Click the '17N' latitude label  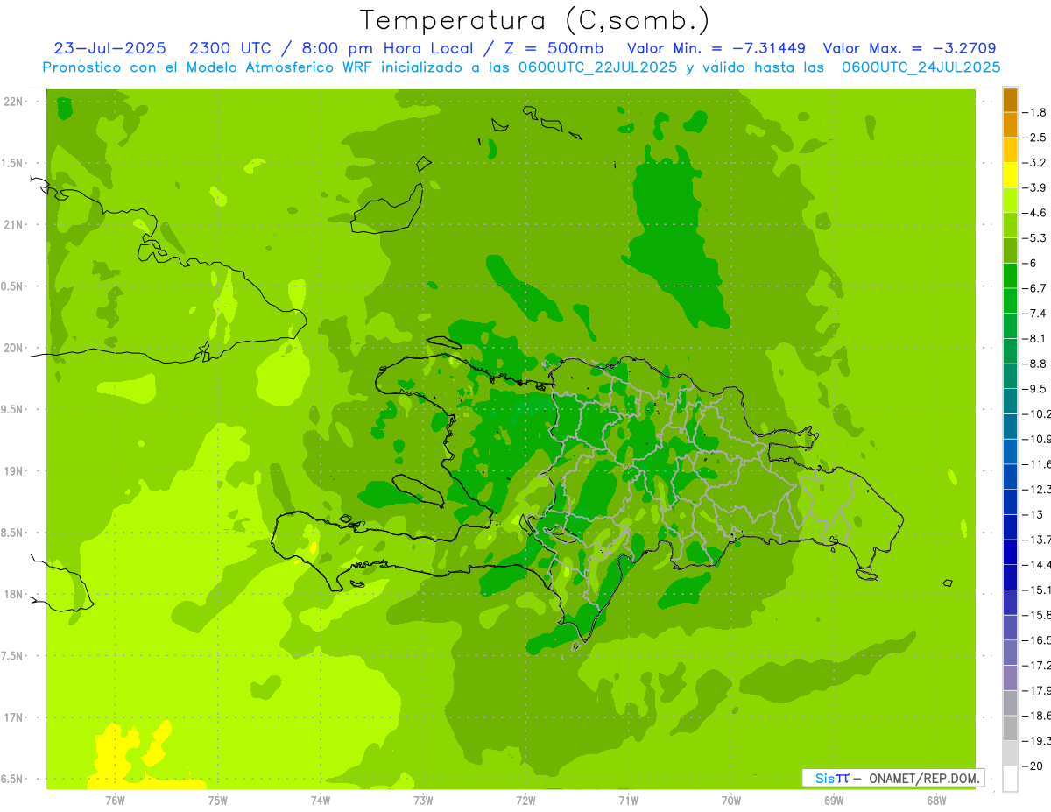pyautogui.click(x=12, y=717)
